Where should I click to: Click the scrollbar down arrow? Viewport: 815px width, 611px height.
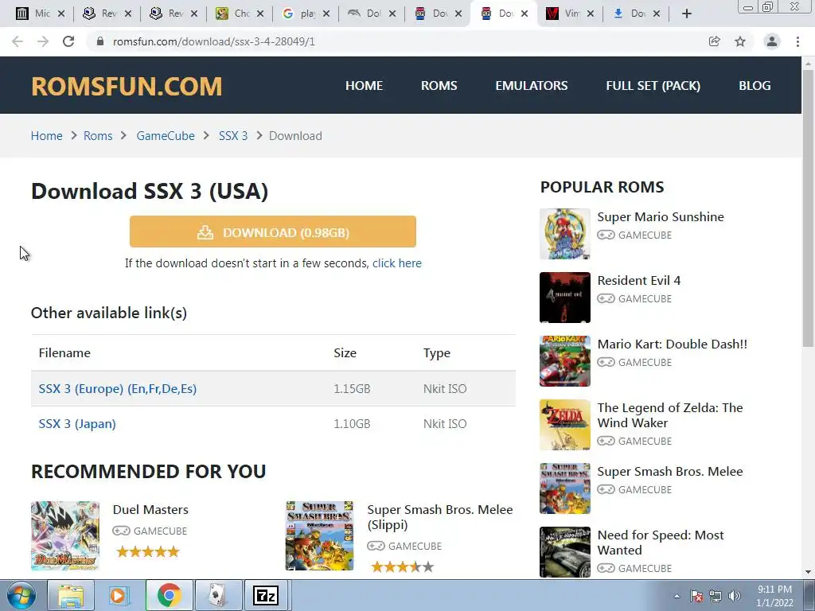tap(808, 572)
